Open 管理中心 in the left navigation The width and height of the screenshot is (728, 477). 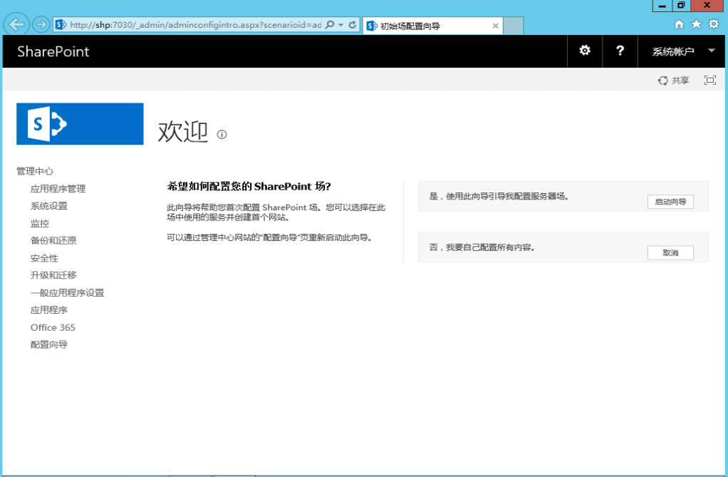tap(35, 171)
